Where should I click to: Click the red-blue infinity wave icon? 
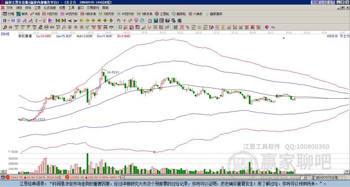tap(273, 27)
